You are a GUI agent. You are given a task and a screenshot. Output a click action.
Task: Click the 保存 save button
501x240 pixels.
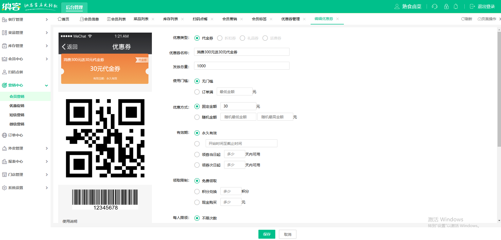click(267, 234)
